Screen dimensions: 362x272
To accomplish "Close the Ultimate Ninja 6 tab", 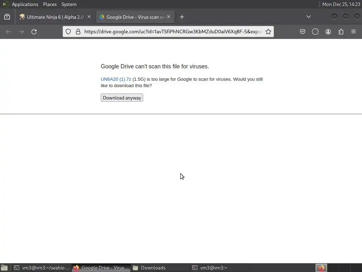I will pyautogui.click(x=89, y=17).
